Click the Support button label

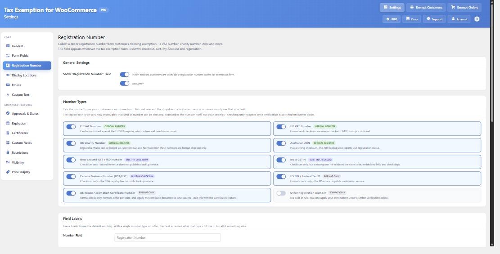coord(437,19)
